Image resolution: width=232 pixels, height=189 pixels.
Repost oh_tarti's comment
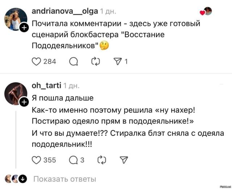pos(102,160)
